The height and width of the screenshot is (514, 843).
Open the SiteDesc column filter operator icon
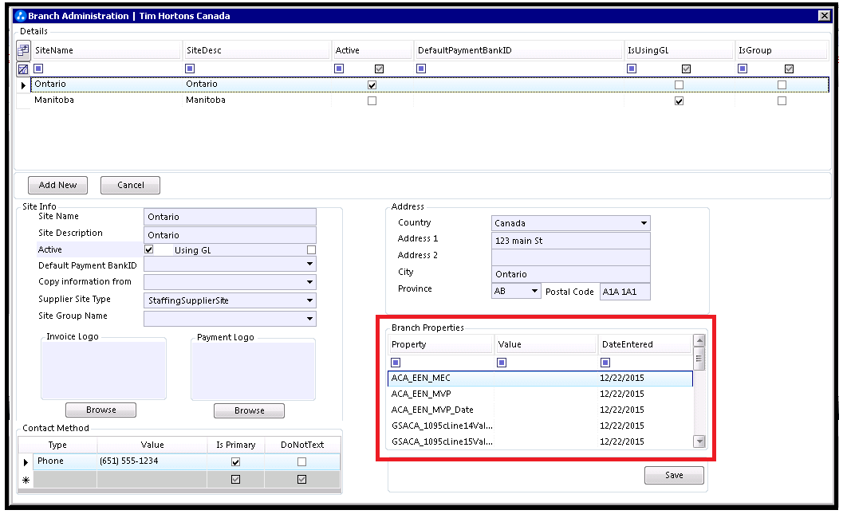tap(190, 69)
